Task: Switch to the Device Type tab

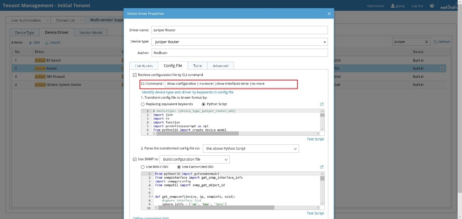Action: 24,32
